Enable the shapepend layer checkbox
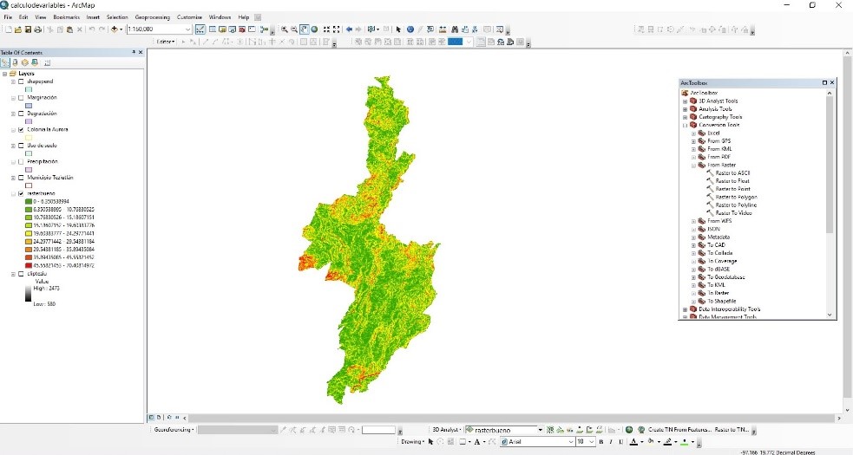 [x=21, y=81]
